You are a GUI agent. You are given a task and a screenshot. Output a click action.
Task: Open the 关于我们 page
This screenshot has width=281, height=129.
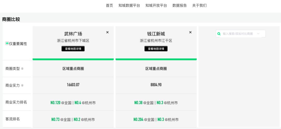coord(199,6)
